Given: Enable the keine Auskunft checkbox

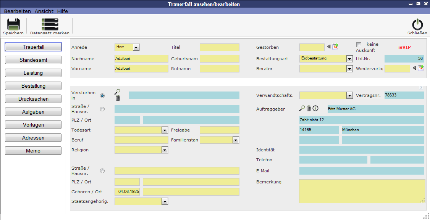Looking at the screenshot, I should click(x=359, y=45).
